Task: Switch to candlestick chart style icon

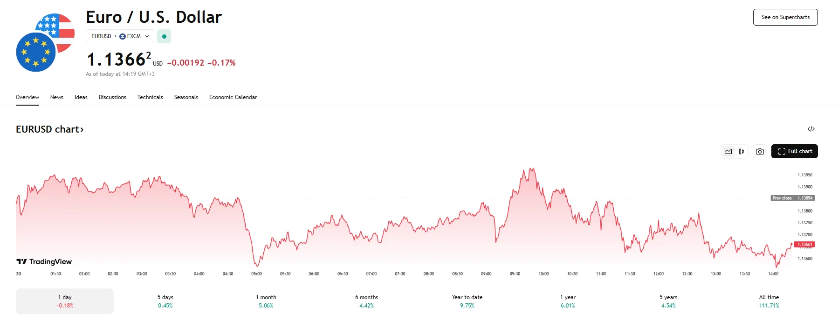Action: point(742,152)
